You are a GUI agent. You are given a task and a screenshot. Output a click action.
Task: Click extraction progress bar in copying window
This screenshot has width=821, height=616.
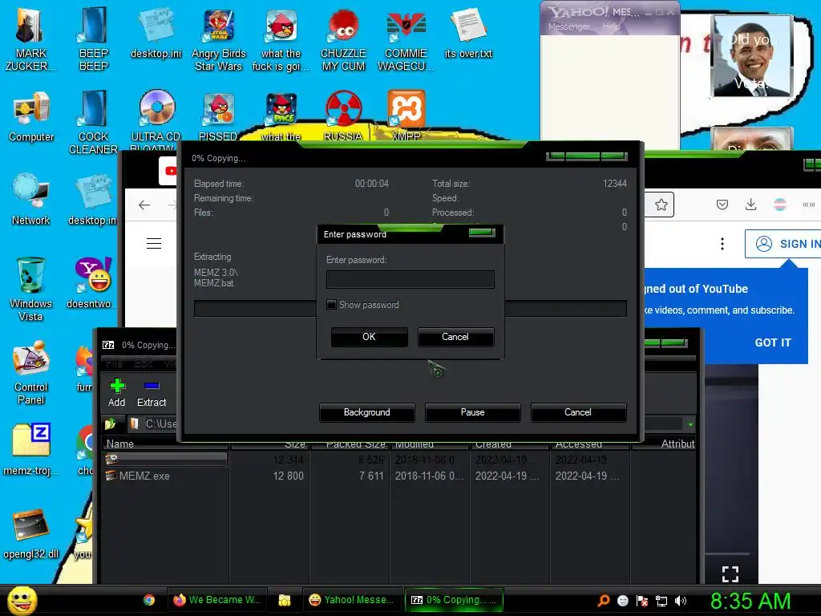(410, 309)
